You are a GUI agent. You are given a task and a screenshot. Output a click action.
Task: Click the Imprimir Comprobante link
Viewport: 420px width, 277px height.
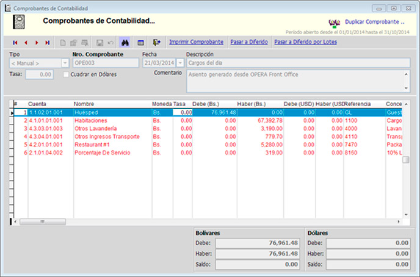[196, 42]
